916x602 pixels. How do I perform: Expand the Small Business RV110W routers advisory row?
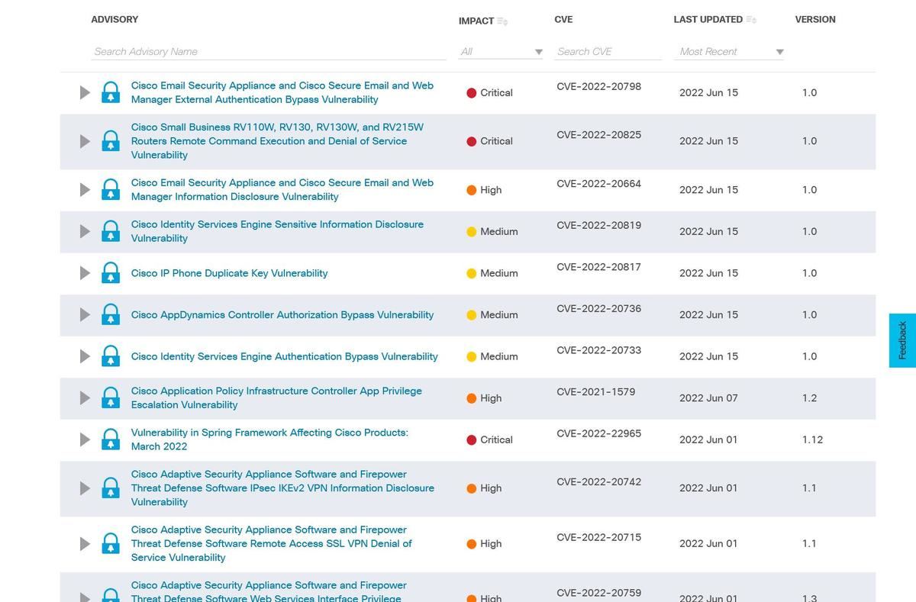85,141
